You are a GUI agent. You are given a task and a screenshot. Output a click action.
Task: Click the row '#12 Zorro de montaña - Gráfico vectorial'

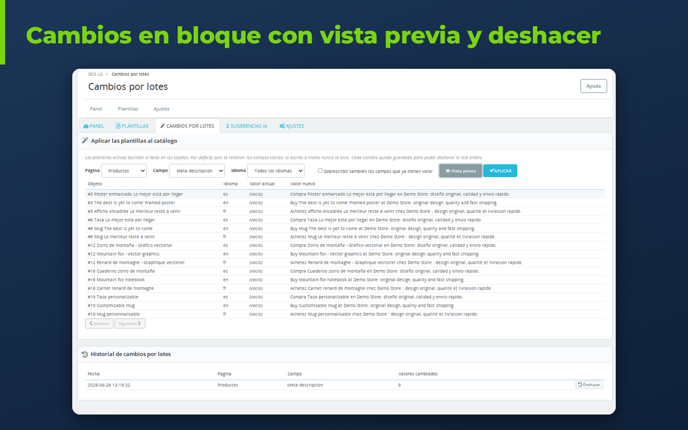tap(345, 245)
